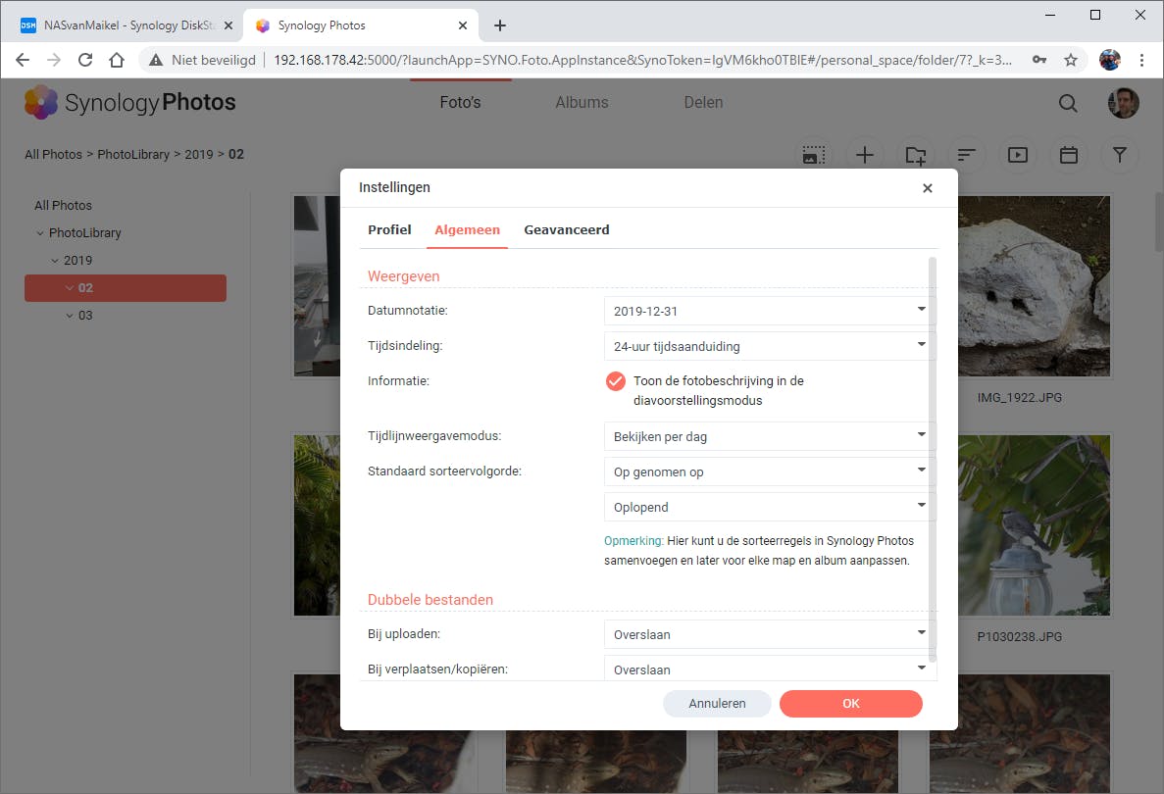The height and width of the screenshot is (794, 1164).
Task: Open a new browser tab
Action: tap(500, 25)
